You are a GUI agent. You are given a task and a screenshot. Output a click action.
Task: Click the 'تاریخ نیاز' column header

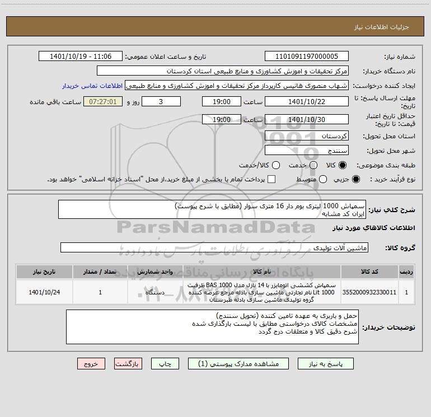pyautogui.click(x=44, y=271)
